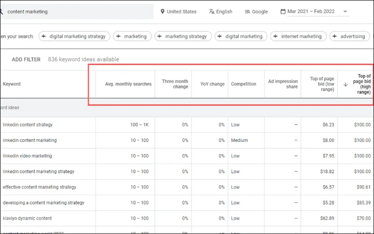Click the $8.00 low range bid
Viewport: 374px width, 234px height.
329,140
